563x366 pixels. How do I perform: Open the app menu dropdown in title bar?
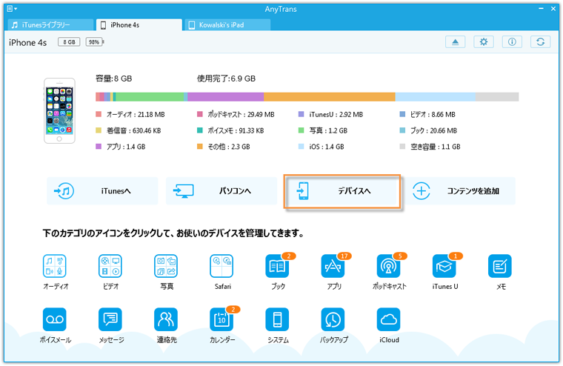(x=12, y=9)
